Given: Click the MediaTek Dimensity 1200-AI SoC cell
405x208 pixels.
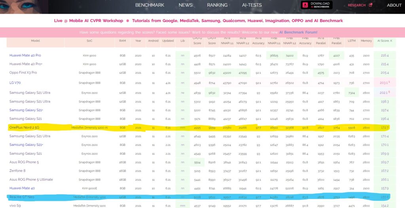Looking at the screenshot, I should tap(89, 128).
